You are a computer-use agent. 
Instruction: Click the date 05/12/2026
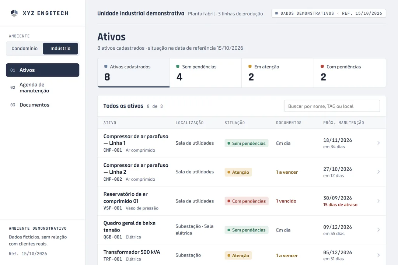[x=338, y=252]
